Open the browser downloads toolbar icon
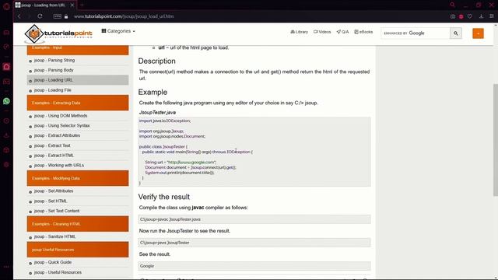Image resolution: width=498 pixels, height=280 pixels. [481, 16]
